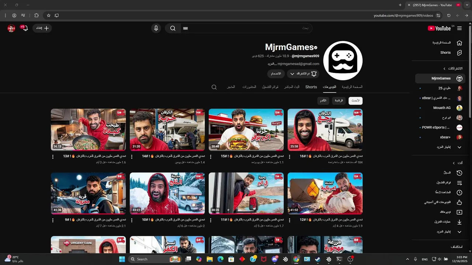Show more items under Downloads in sidebar
The height and width of the screenshot is (265, 472).
440,232
